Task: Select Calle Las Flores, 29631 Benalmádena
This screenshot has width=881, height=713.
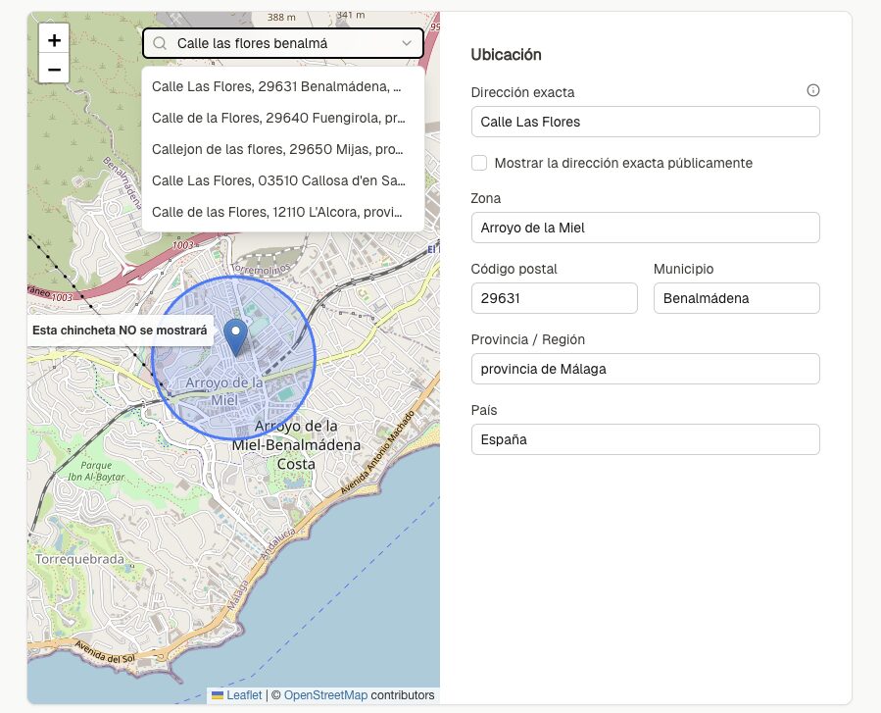Action: (277, 86)
